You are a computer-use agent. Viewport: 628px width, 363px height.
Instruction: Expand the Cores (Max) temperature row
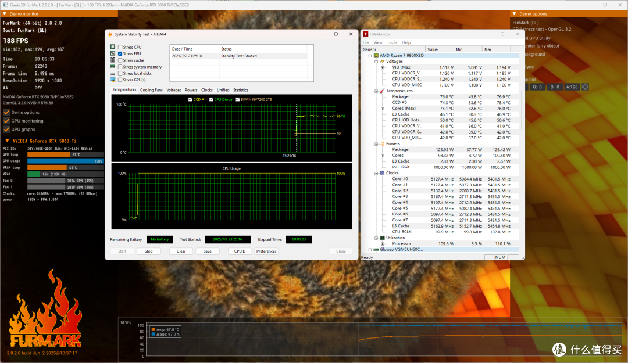pos(382,109)
